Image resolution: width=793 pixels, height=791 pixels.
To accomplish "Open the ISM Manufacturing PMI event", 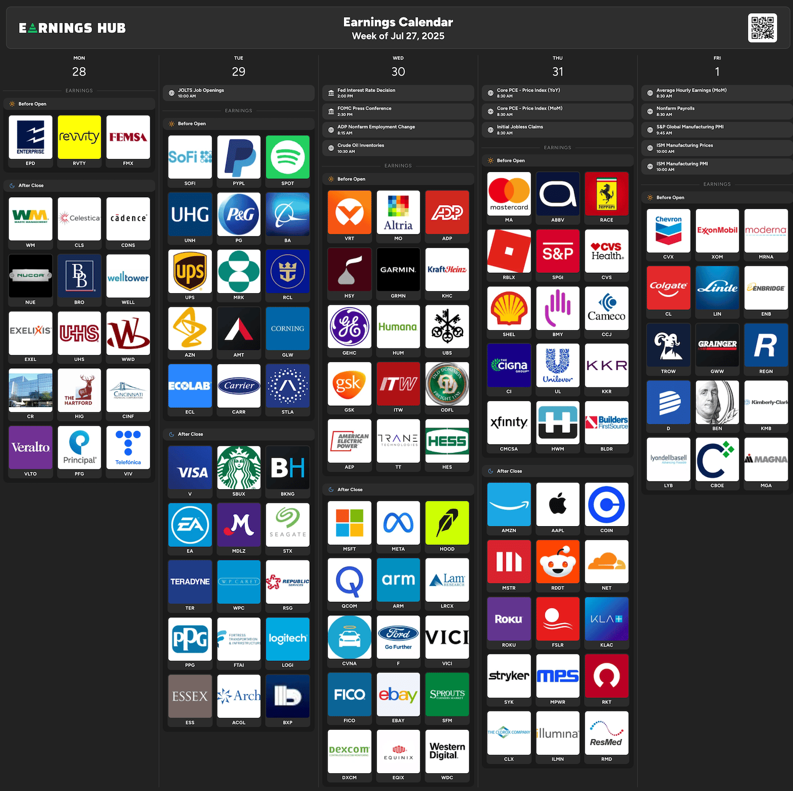I will pos(717,167).
